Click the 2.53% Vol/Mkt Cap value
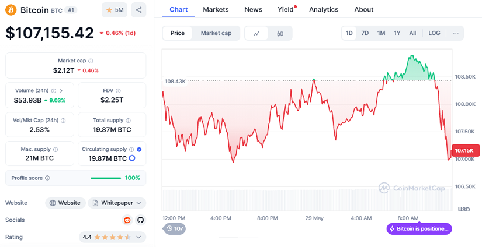This screenshot has height=247, width=482. (39, 130)
